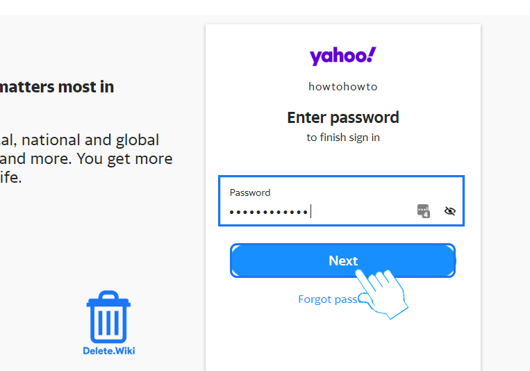Image resolution: width=530 pixels, height=371 pixels.
Task: Toggle password visibility eye icon
Action: pos(450,211)
